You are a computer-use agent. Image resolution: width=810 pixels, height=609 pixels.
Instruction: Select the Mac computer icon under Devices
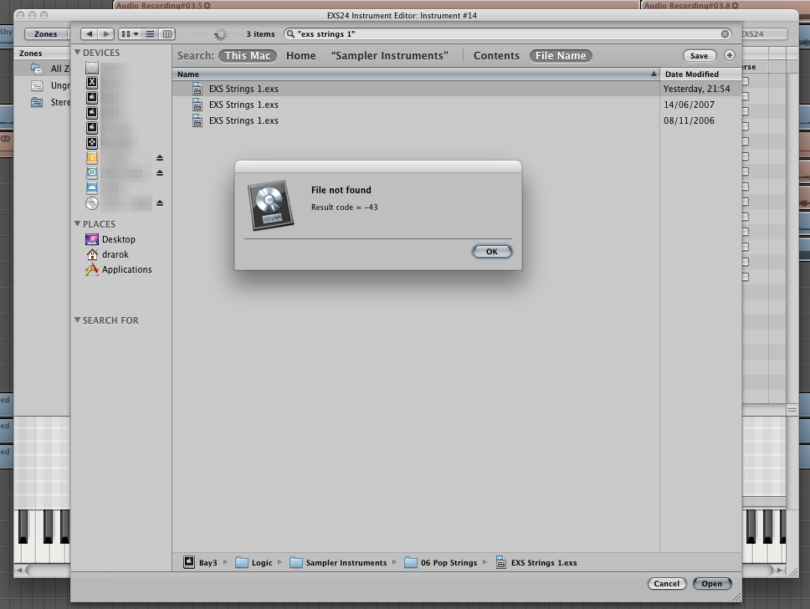pyautogui.click(x=92, y=67)
